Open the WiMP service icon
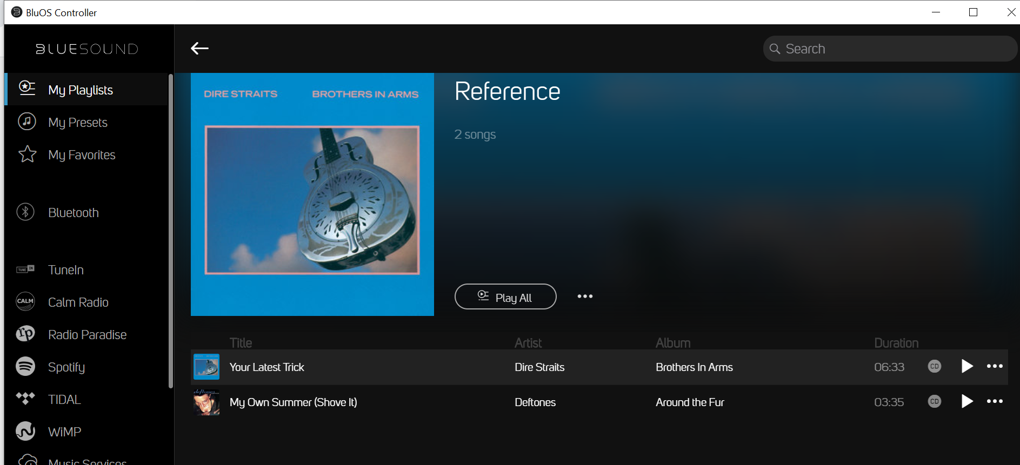The width and height of the screenshot is (1020, 465). coord(25,431)
